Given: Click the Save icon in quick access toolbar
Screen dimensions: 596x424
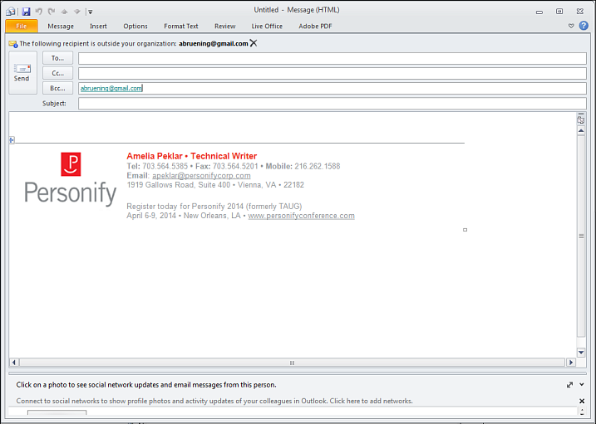Looking at the screenshot, I should pos(26,12).
